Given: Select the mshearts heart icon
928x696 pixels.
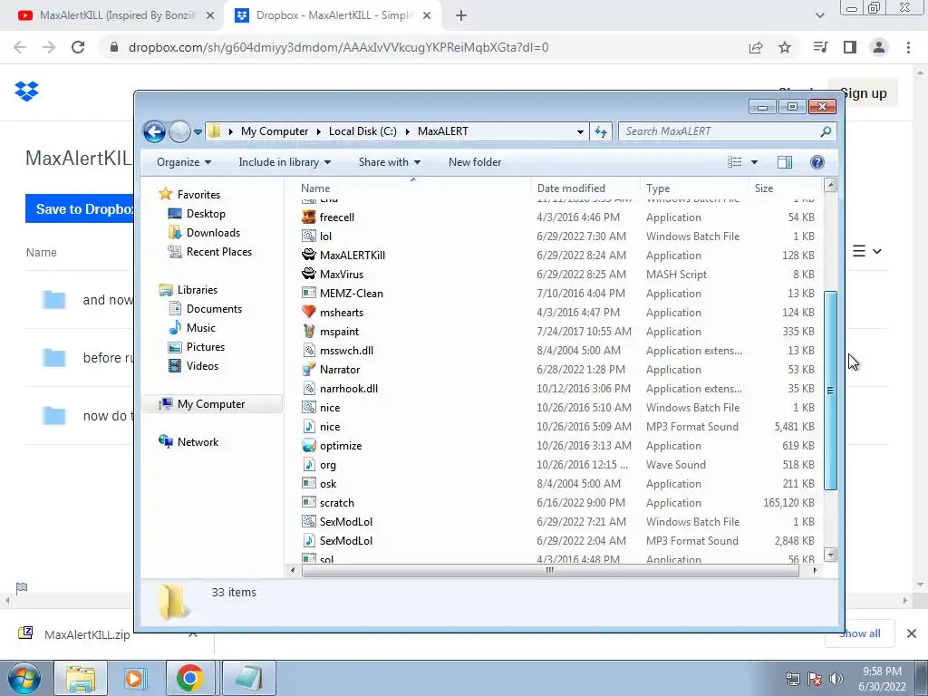Looking at the screenshot, I should pos(308,313).
